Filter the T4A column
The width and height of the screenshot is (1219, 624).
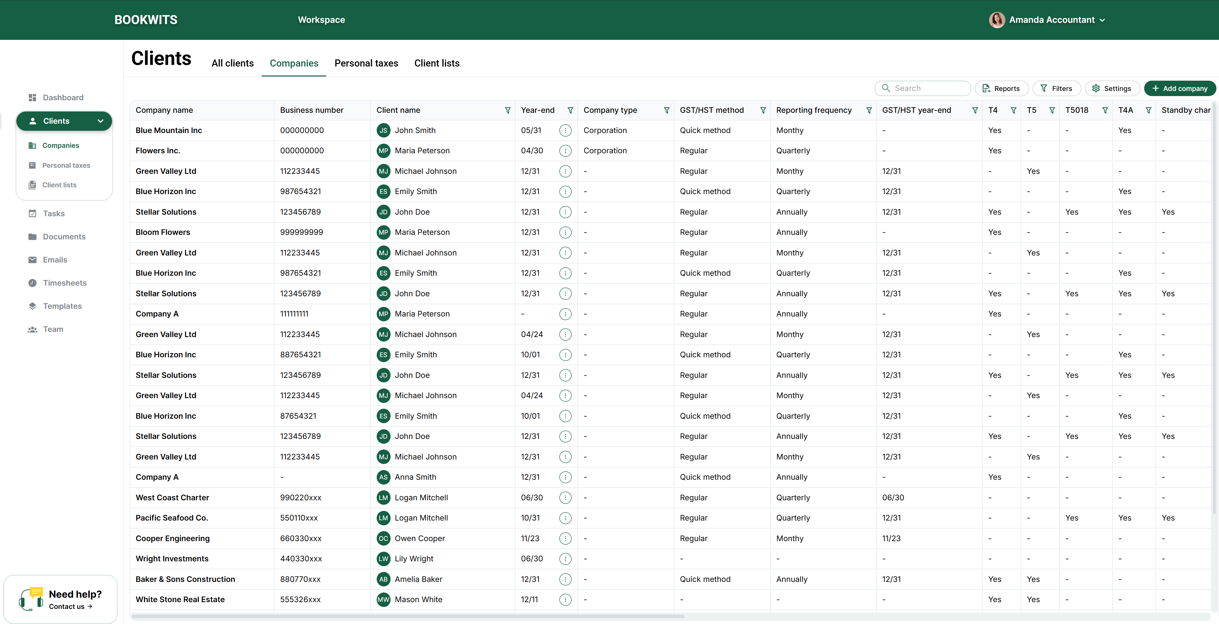[x=1148, y=110]
